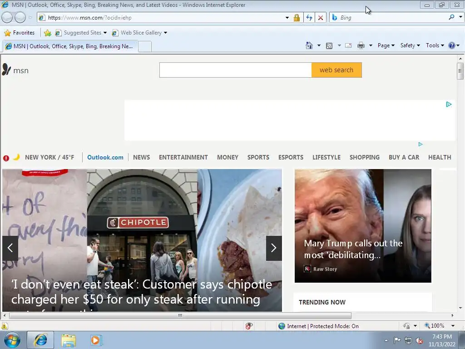
Task: Click the MSN butterfly logo
Action: (x=6, y=70)
